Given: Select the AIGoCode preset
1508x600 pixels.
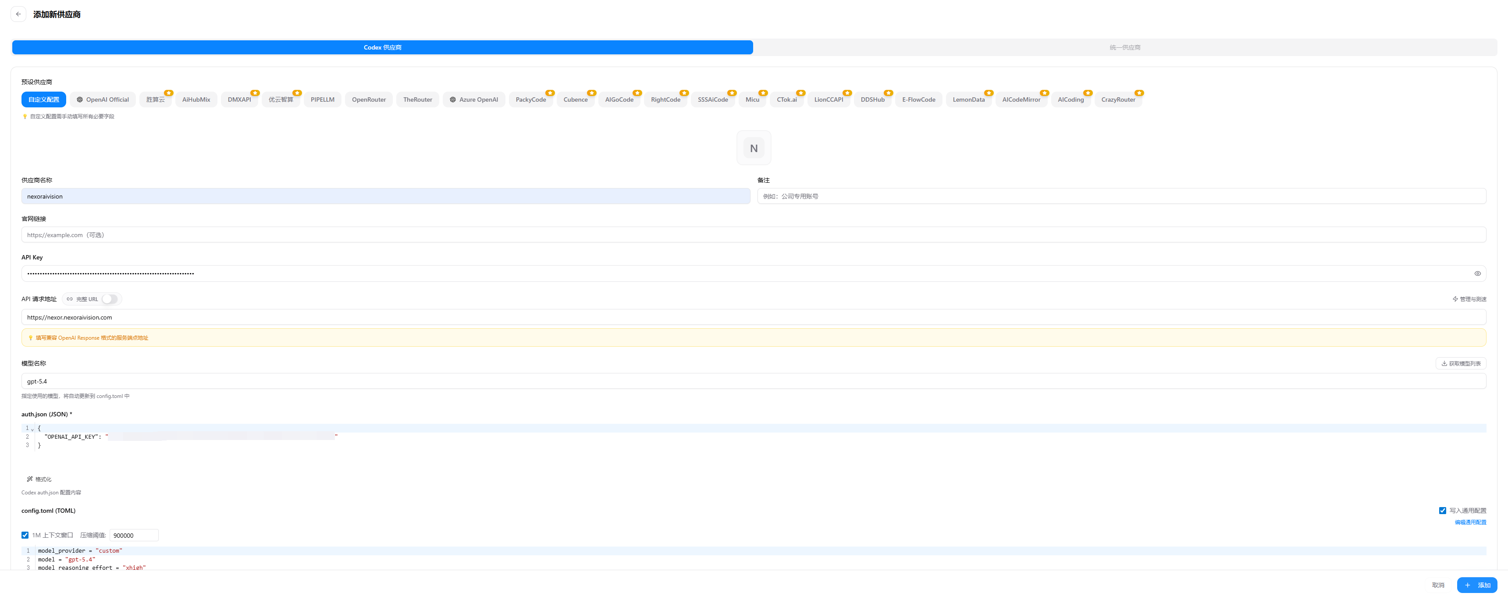Looking at the screenshot, I should click(619, 99).
